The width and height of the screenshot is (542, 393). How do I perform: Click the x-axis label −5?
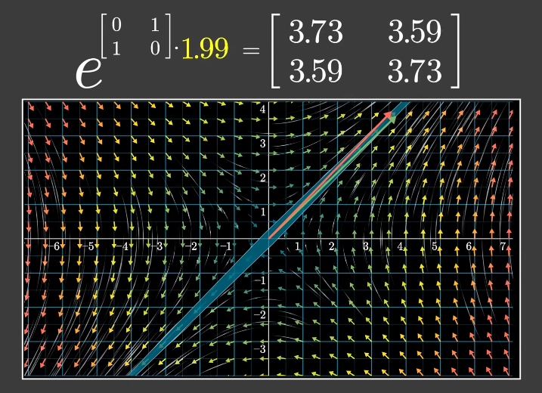point(87,246)
